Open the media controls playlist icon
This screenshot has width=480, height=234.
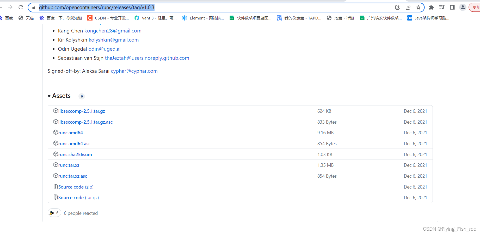click(442, 7)
